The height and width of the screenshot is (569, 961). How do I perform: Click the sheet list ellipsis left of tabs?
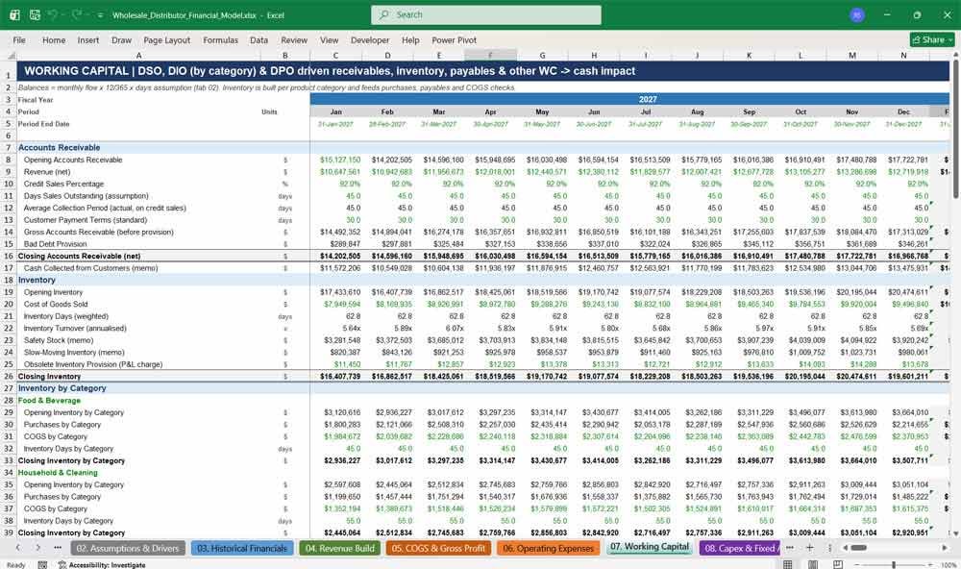click(58, 548)
